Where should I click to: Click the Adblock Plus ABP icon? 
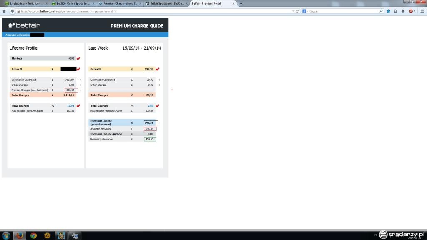(x=411, y=11)
